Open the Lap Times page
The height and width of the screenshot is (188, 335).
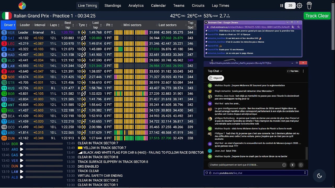tap(220, 5)
